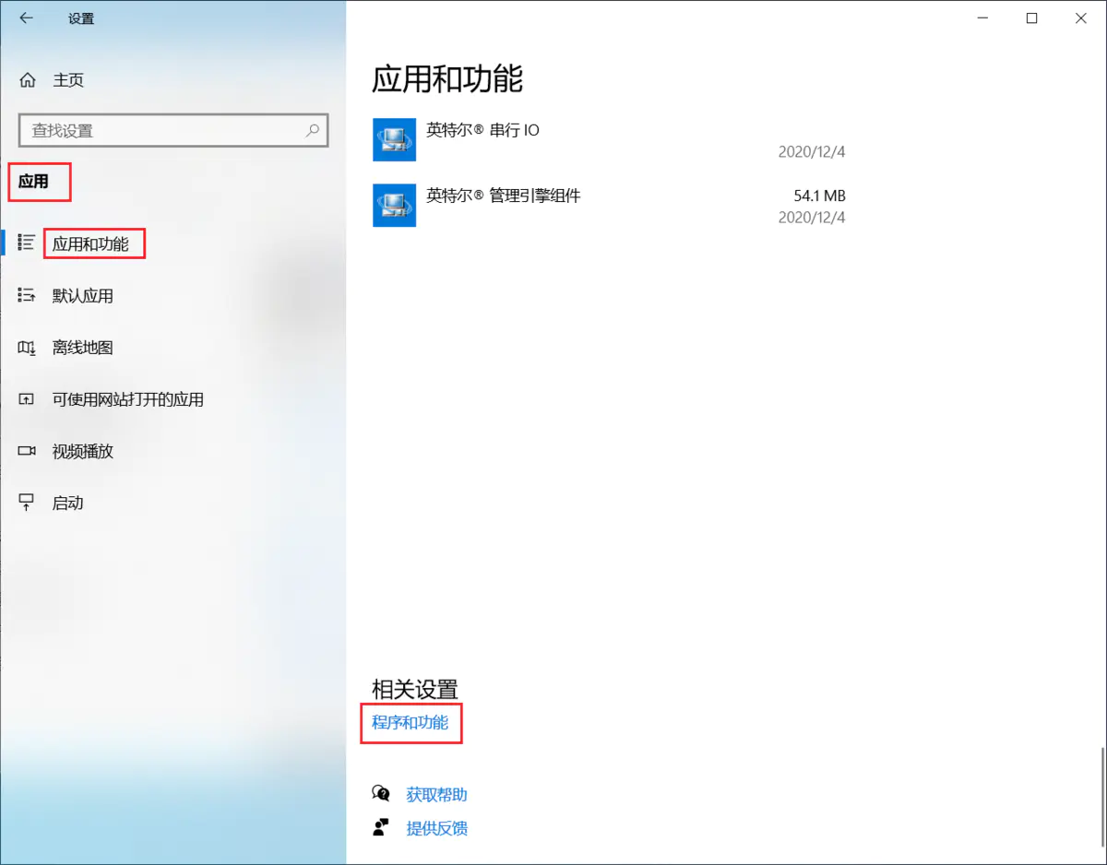
Task: Click the 离线地图 map icon
Action: 27,348
